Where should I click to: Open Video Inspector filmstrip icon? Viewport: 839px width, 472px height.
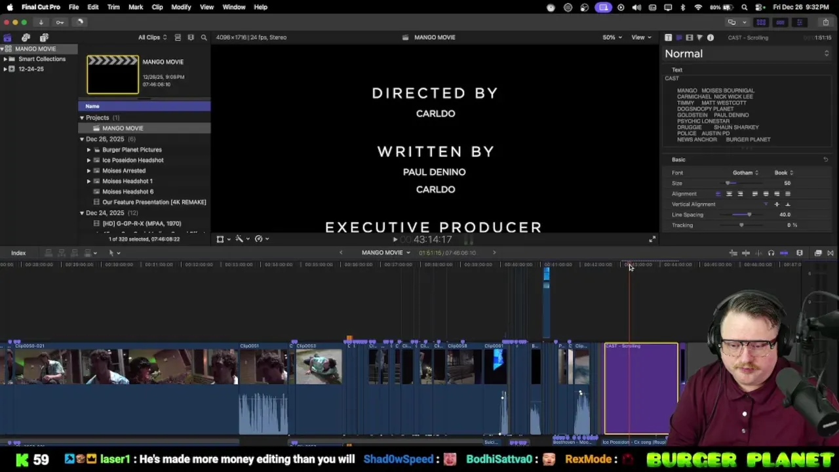pyautogui.click(x=689, y=37)
